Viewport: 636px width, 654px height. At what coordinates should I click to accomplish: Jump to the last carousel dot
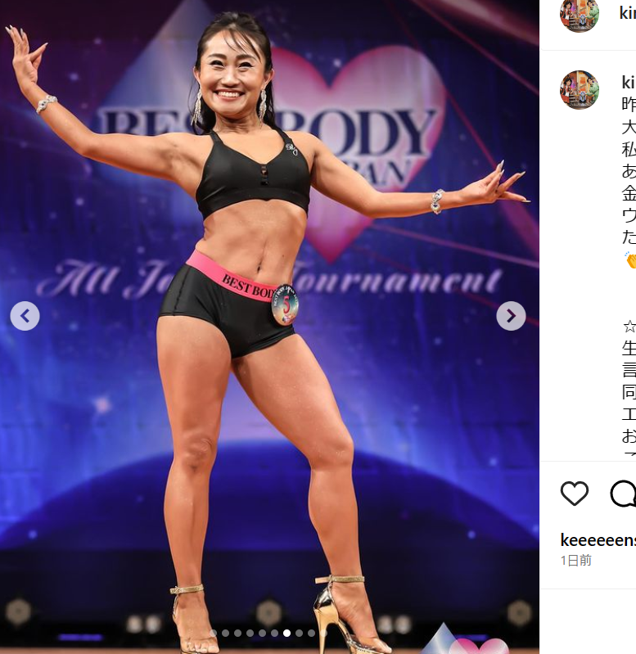pos(323,634)
